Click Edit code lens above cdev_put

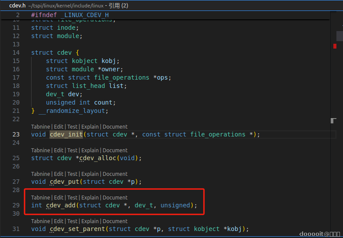(x=58, y=174)
